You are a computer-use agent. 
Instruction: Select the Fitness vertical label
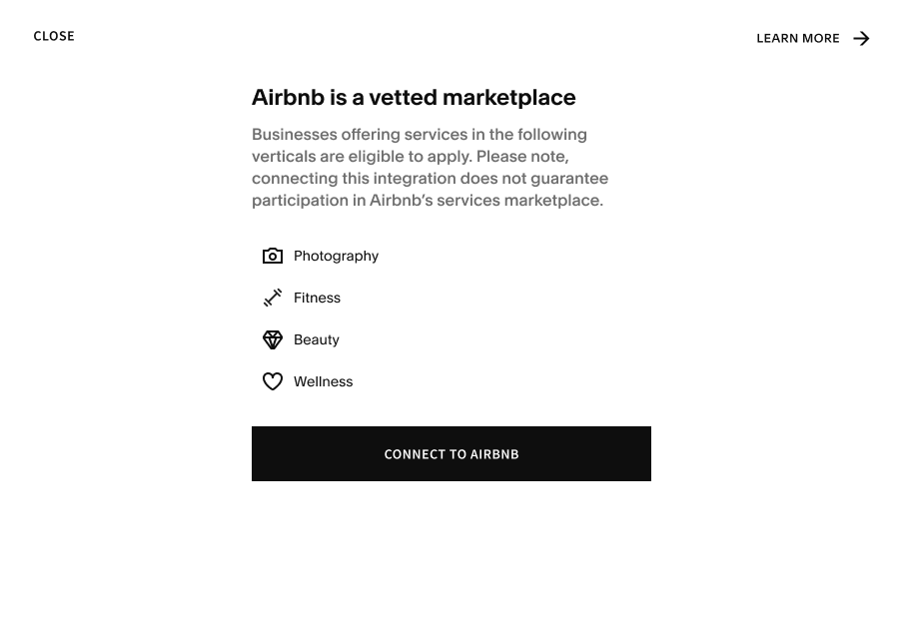click(x=317, y=299)
